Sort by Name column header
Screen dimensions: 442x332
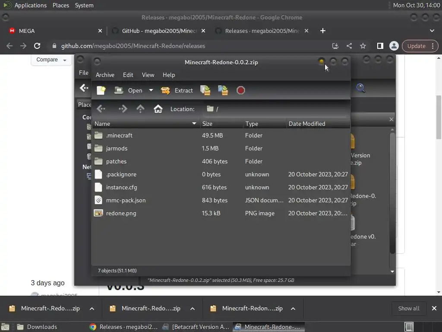(145, 124)
